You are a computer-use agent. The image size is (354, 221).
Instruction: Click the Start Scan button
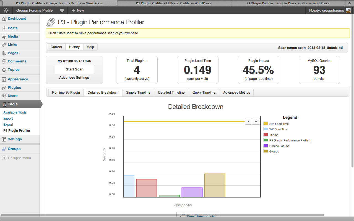75,69
